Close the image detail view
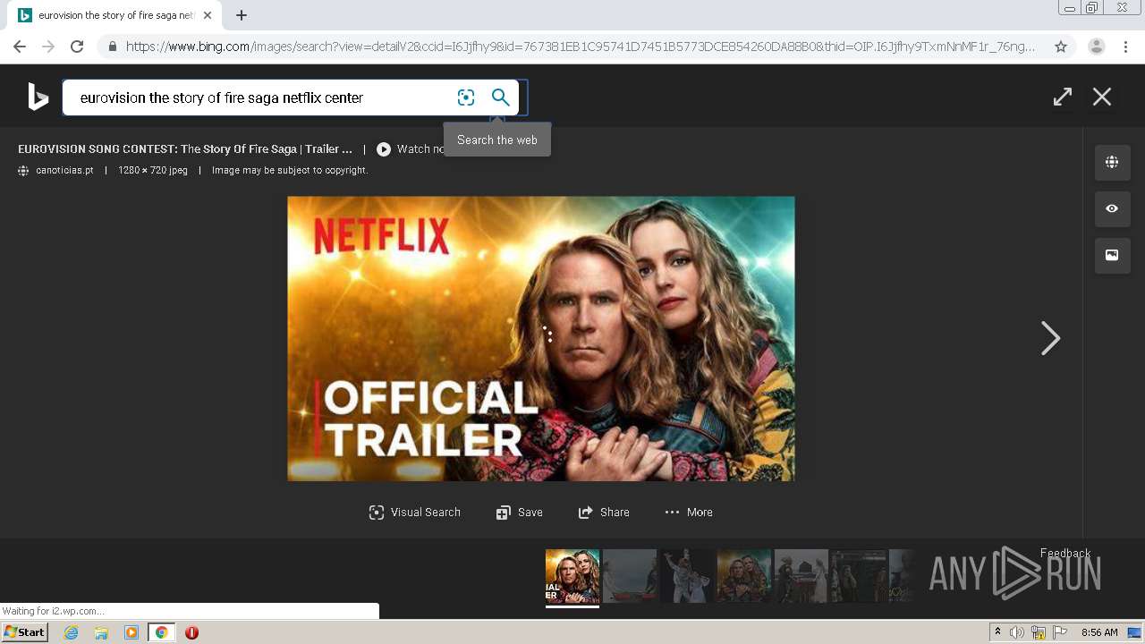The image size is (1145, 644). [x=1102, y=97]
